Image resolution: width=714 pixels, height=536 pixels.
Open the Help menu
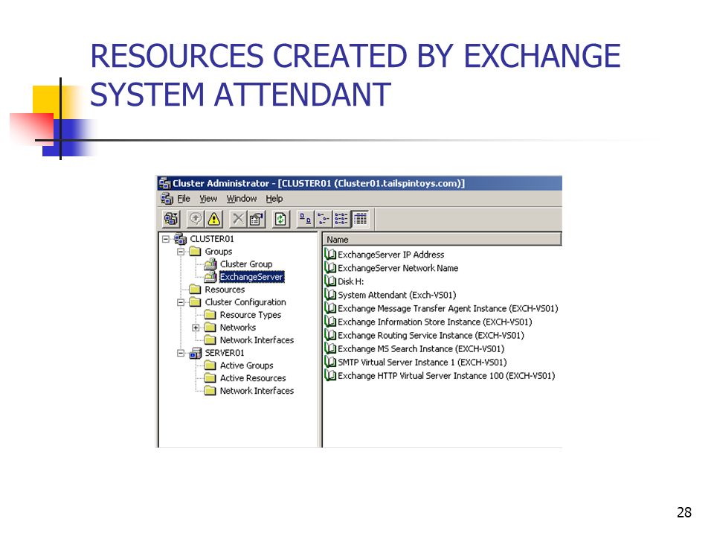click(274, 199)
